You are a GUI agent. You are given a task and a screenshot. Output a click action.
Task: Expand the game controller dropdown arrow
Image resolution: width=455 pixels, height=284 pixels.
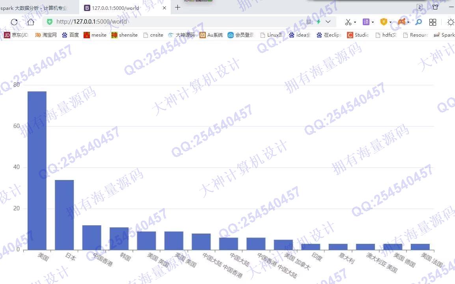408,22
